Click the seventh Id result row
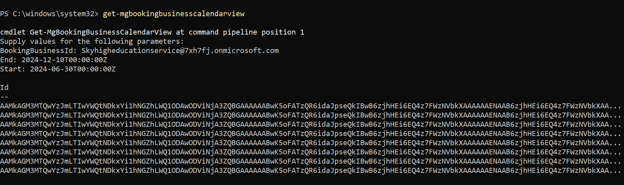This screenshot has width=624, height=185. (310, 161)
